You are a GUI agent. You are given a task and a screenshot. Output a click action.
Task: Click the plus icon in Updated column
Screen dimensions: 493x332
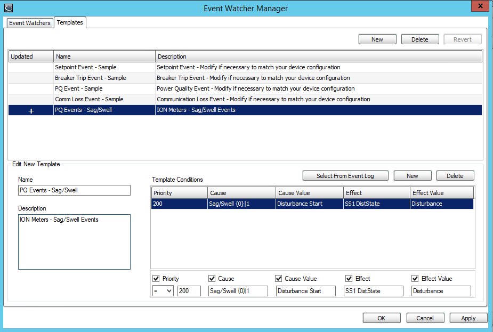[31, 110]
